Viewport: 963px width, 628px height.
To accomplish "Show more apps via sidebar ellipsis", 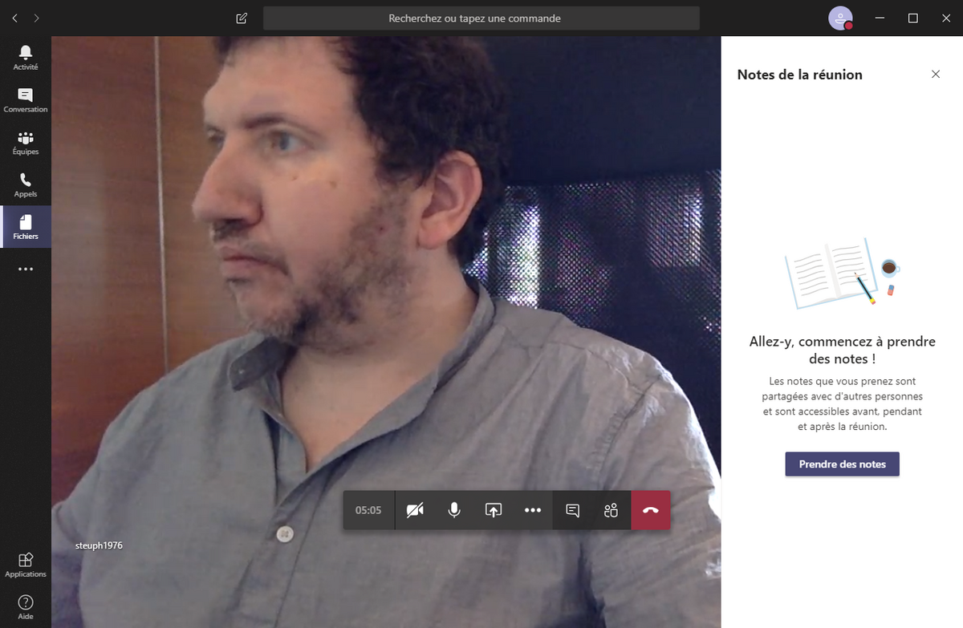I will point(26,269).
